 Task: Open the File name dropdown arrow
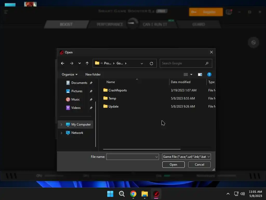click(x=157, y=157)
